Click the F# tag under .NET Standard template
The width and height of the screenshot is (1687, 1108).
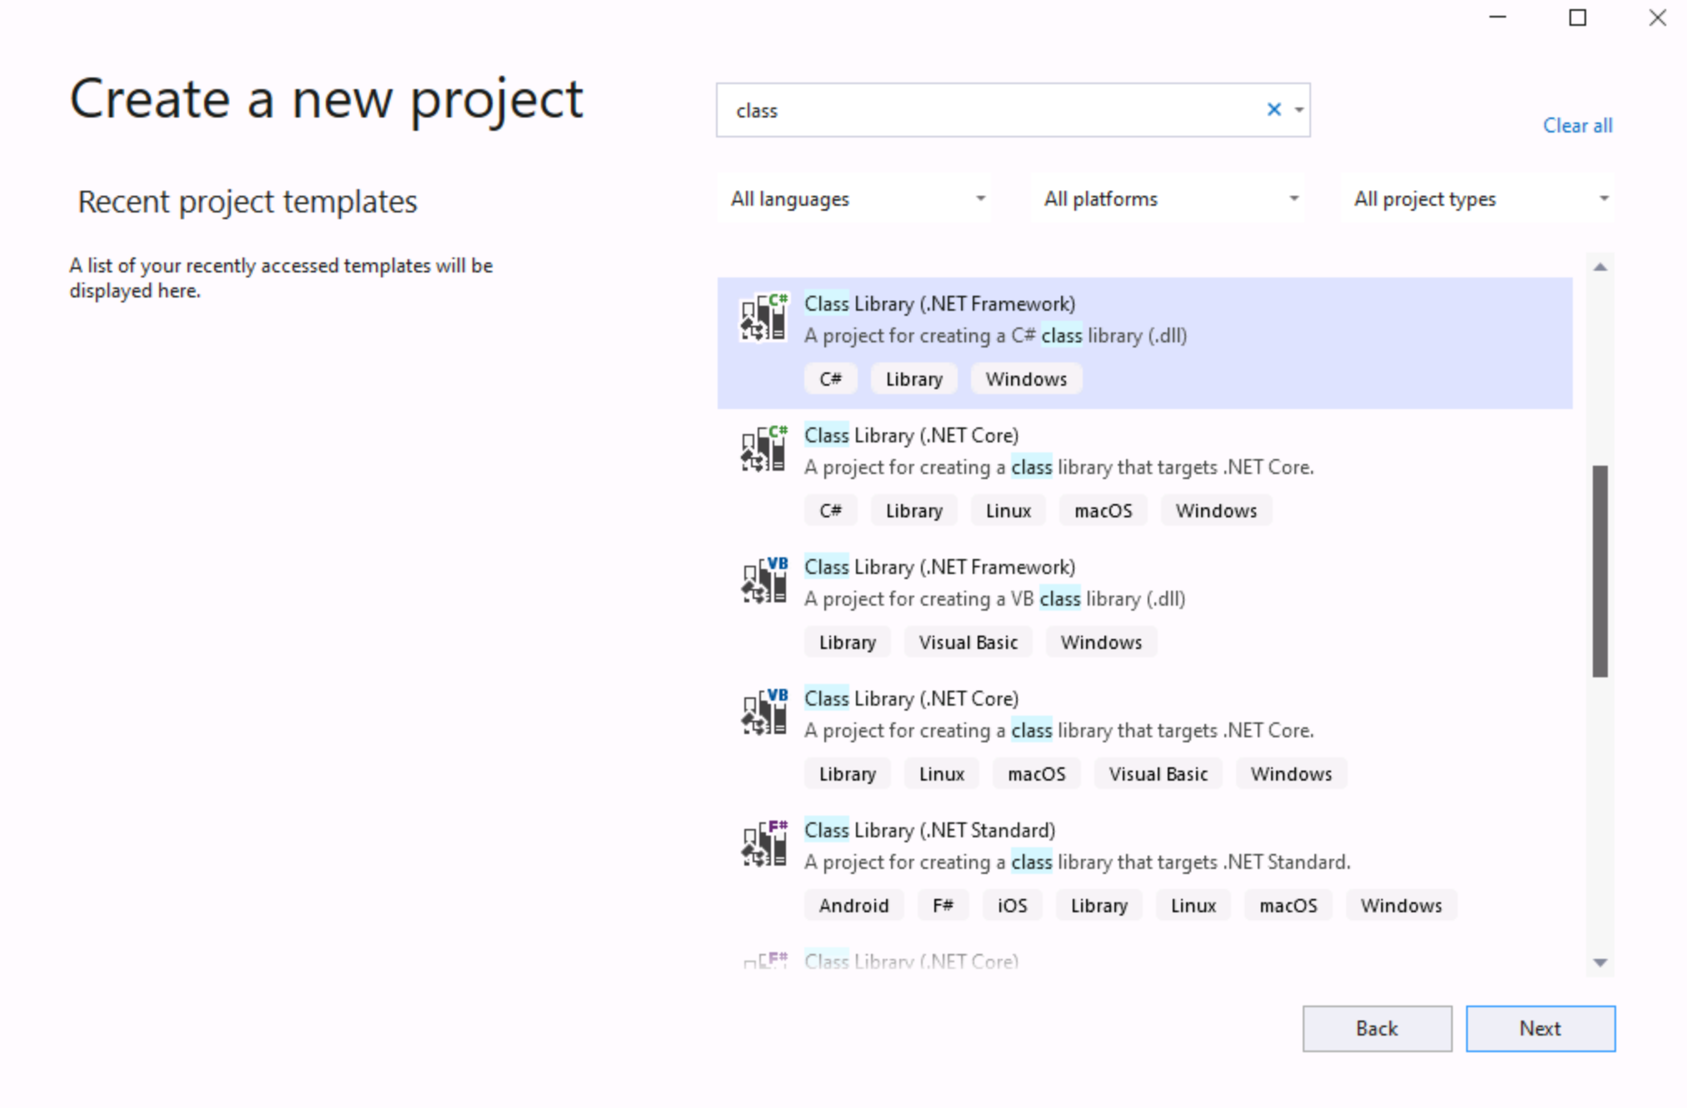[x=943, y=906]
